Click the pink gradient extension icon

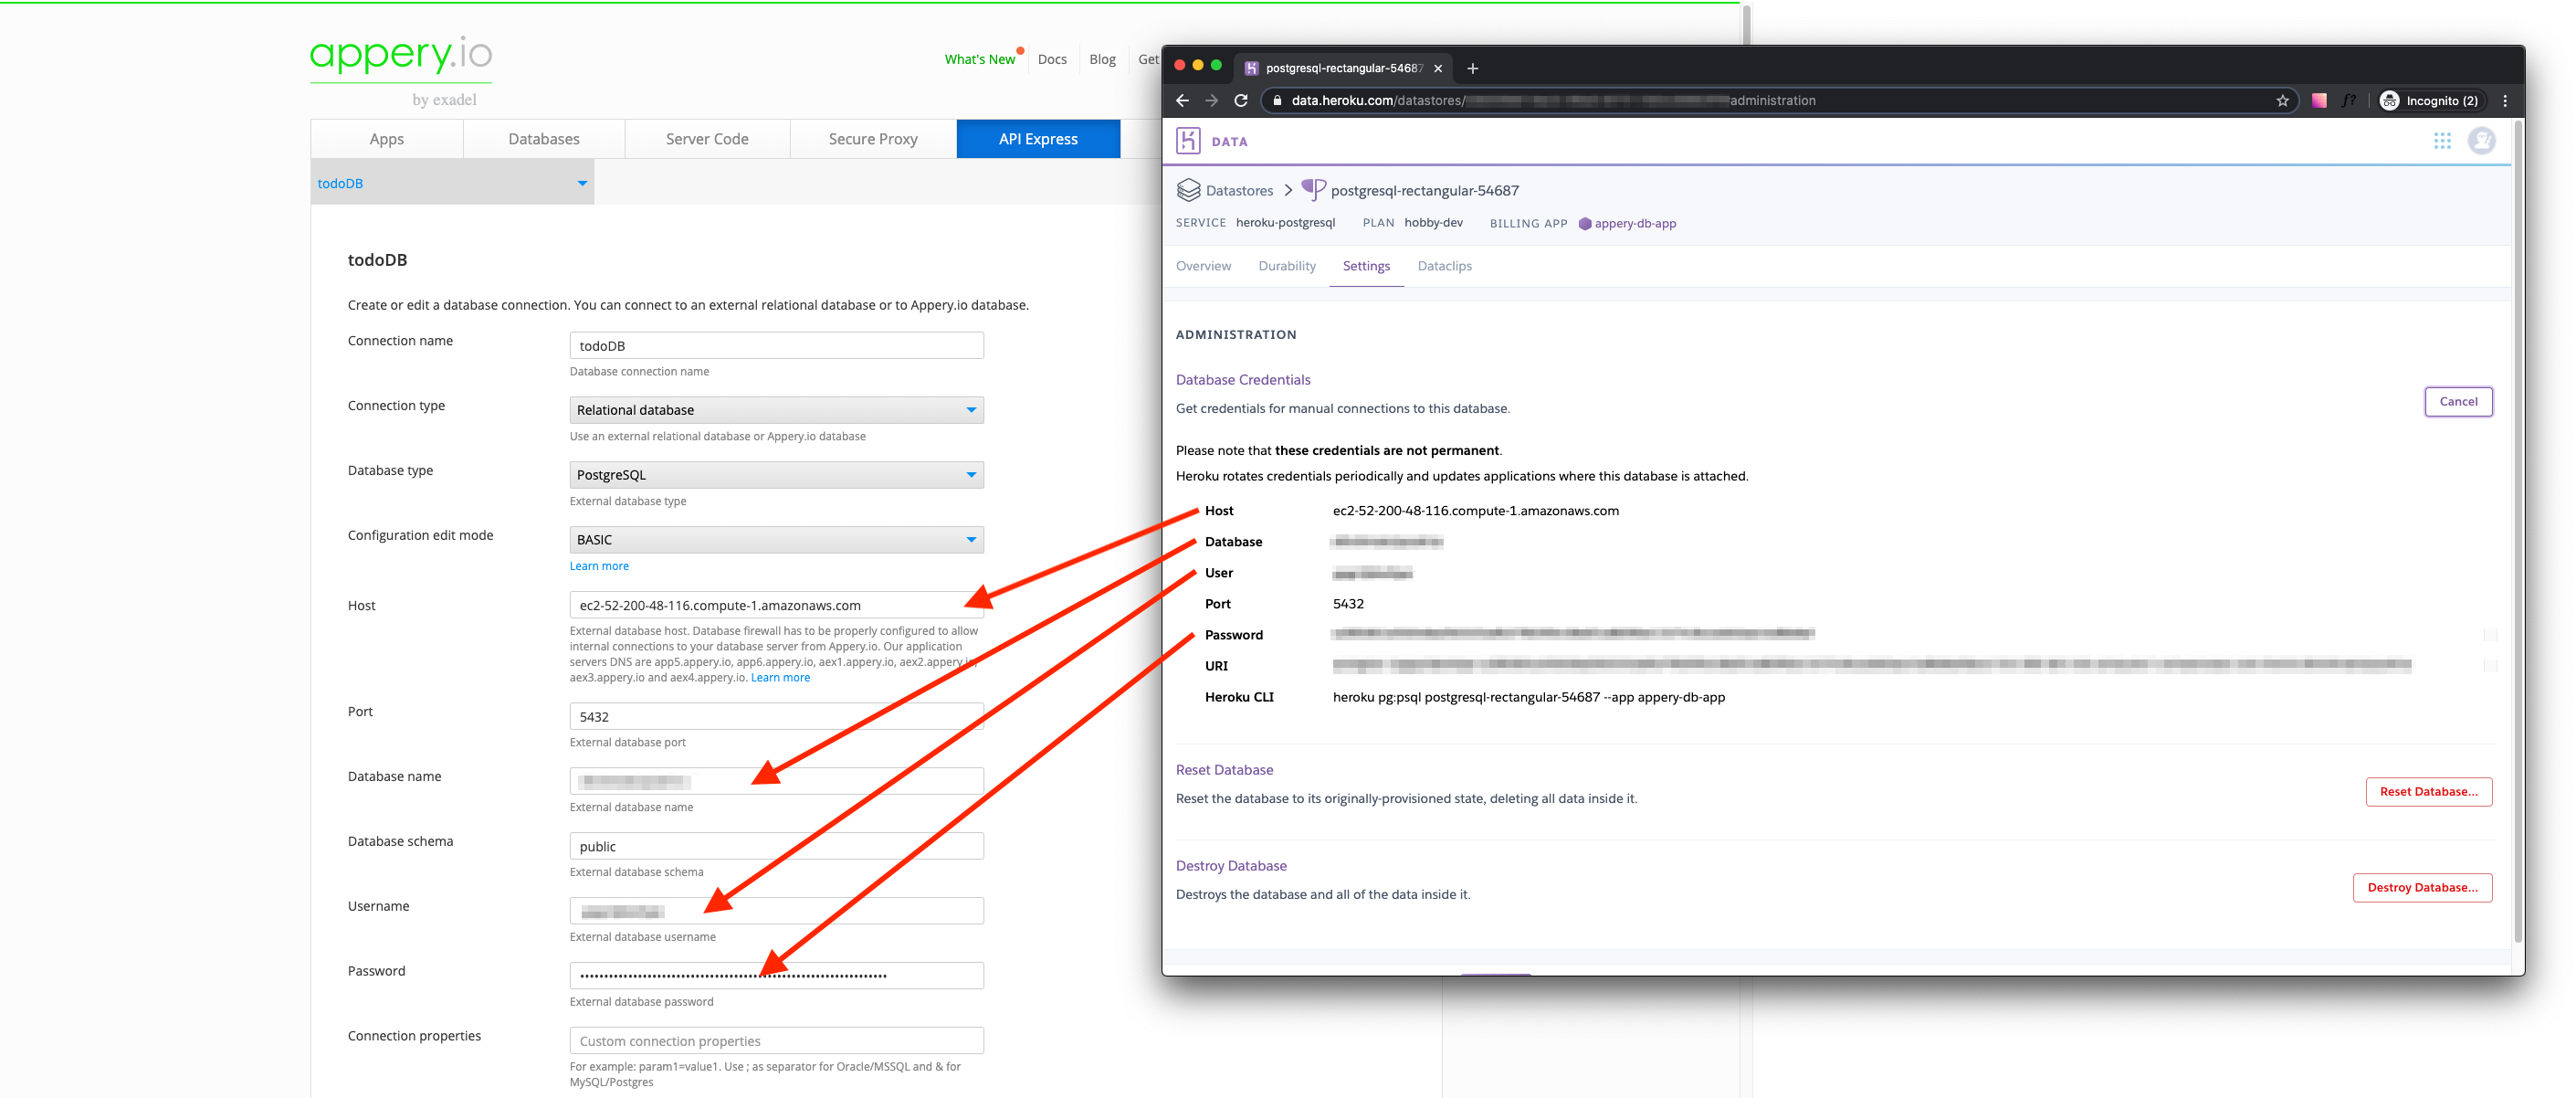coord(2318,101)
